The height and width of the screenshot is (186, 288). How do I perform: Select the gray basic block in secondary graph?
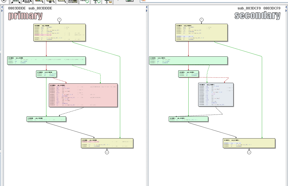click(216, 94)
